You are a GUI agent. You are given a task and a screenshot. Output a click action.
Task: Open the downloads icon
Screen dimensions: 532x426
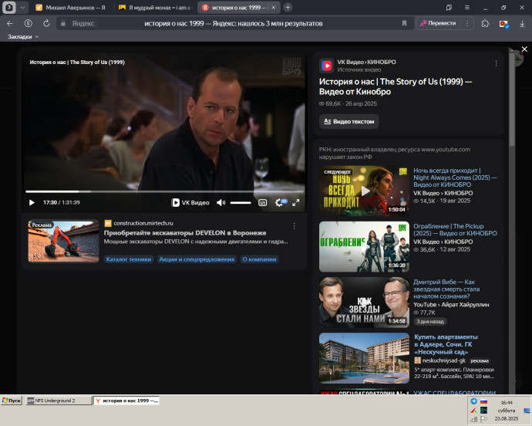point(522,23)
